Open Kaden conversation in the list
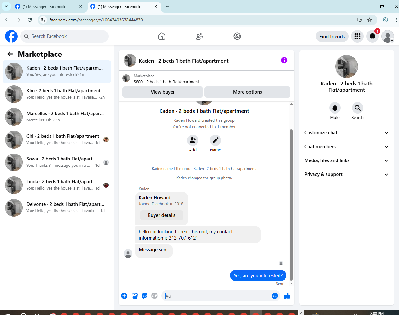This screenshot has height=315, width=399. click(57, 72)
